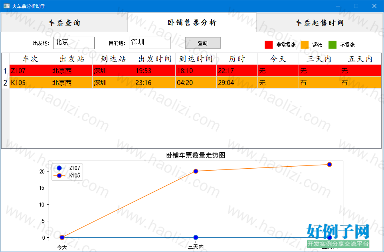Click the K105 entry in the chart legend

[x=67, y=175]
